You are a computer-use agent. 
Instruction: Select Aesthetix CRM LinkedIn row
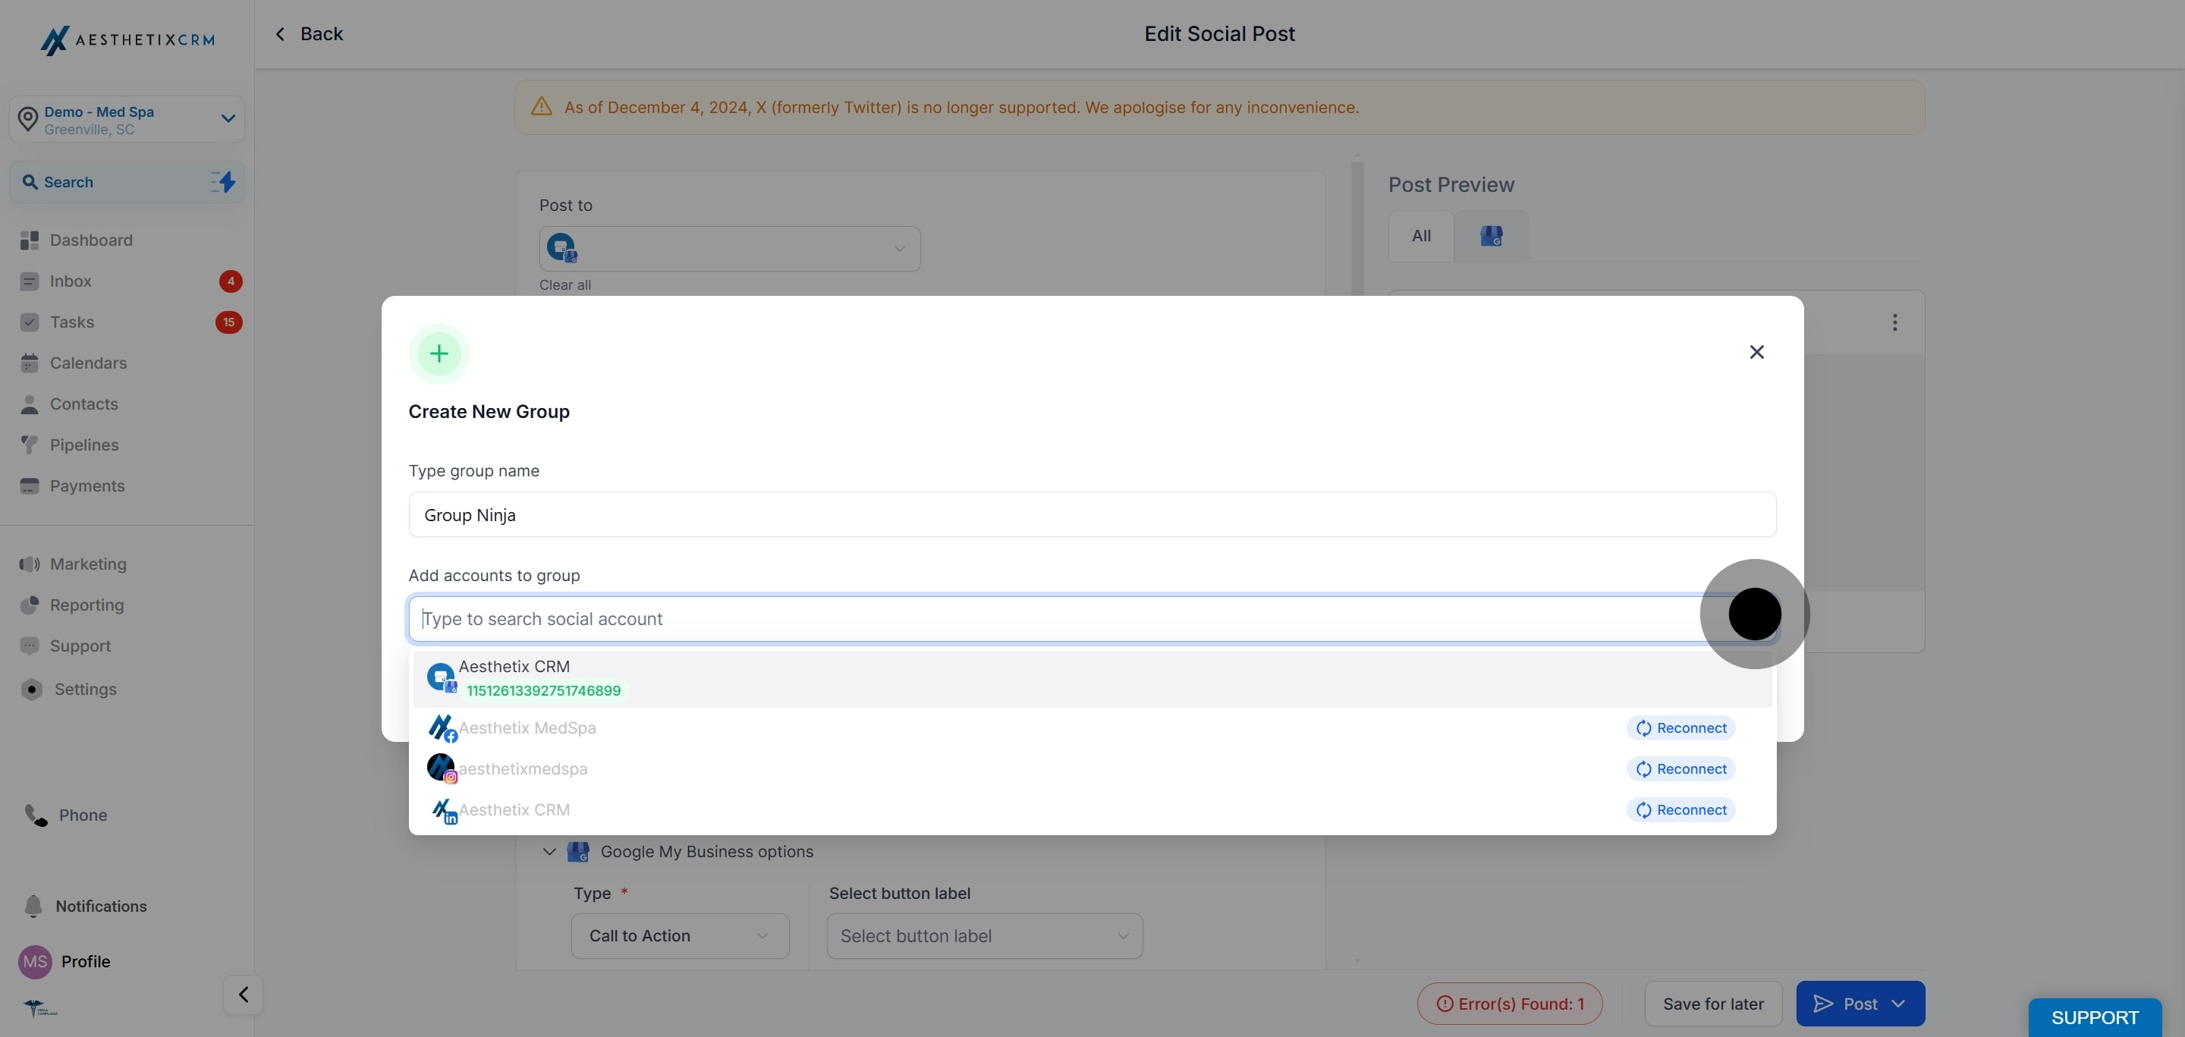pos(1092,809)
